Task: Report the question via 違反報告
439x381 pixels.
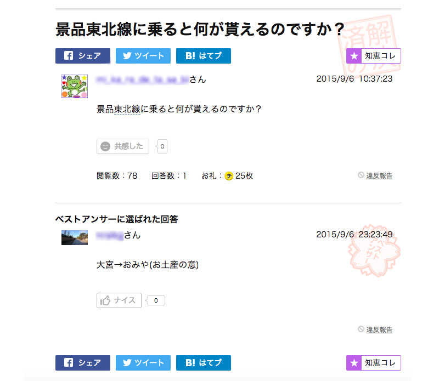Action: click(379, 176)
